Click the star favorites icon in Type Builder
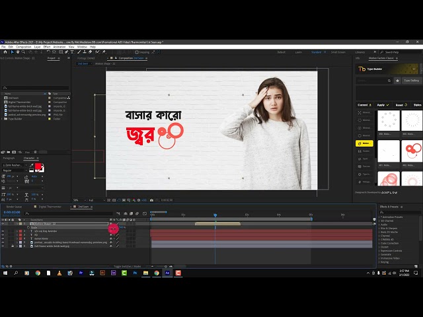Screen dimensions: 423x317 click(x=397, y=81)
